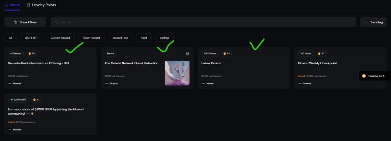Click the Mawari Network Quest Collection thumbnail image

click(177, 73)
